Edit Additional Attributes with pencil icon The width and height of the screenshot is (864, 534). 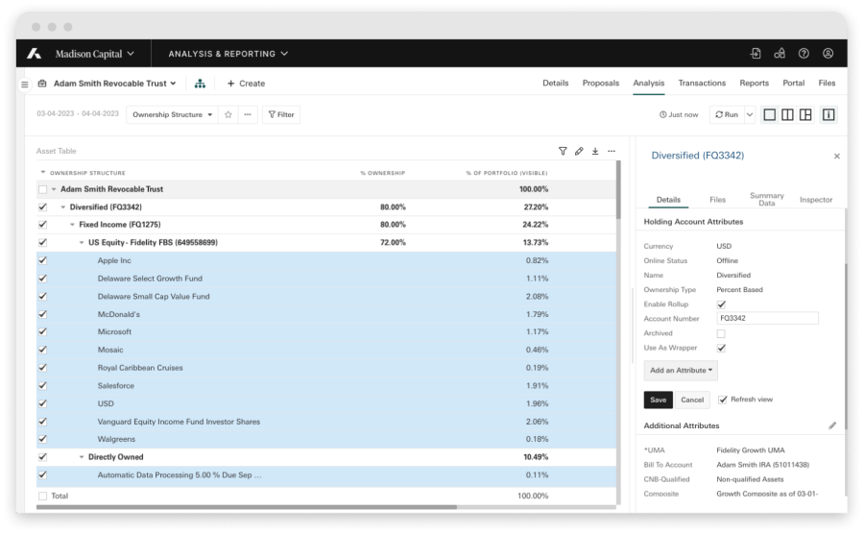(x=832, y=425)
